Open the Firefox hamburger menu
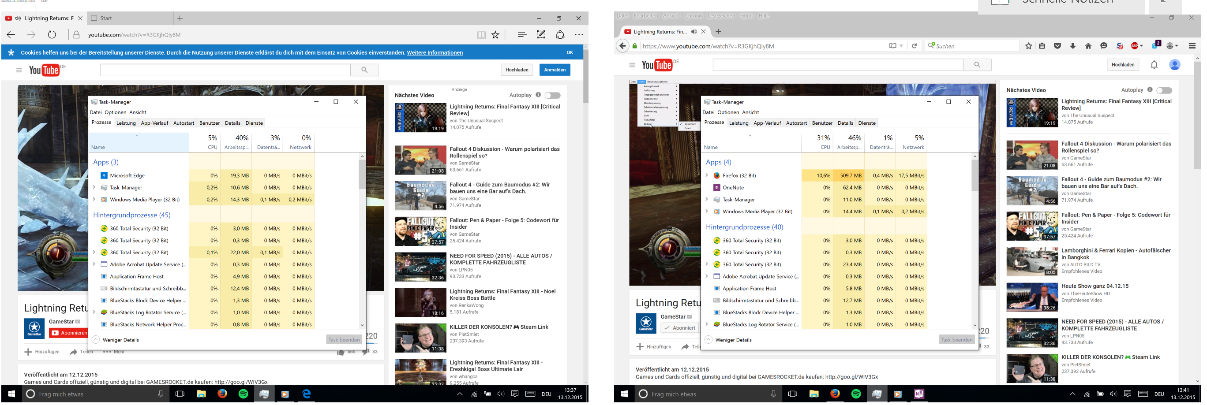Screen dimensions: 1207x405 1192,46
